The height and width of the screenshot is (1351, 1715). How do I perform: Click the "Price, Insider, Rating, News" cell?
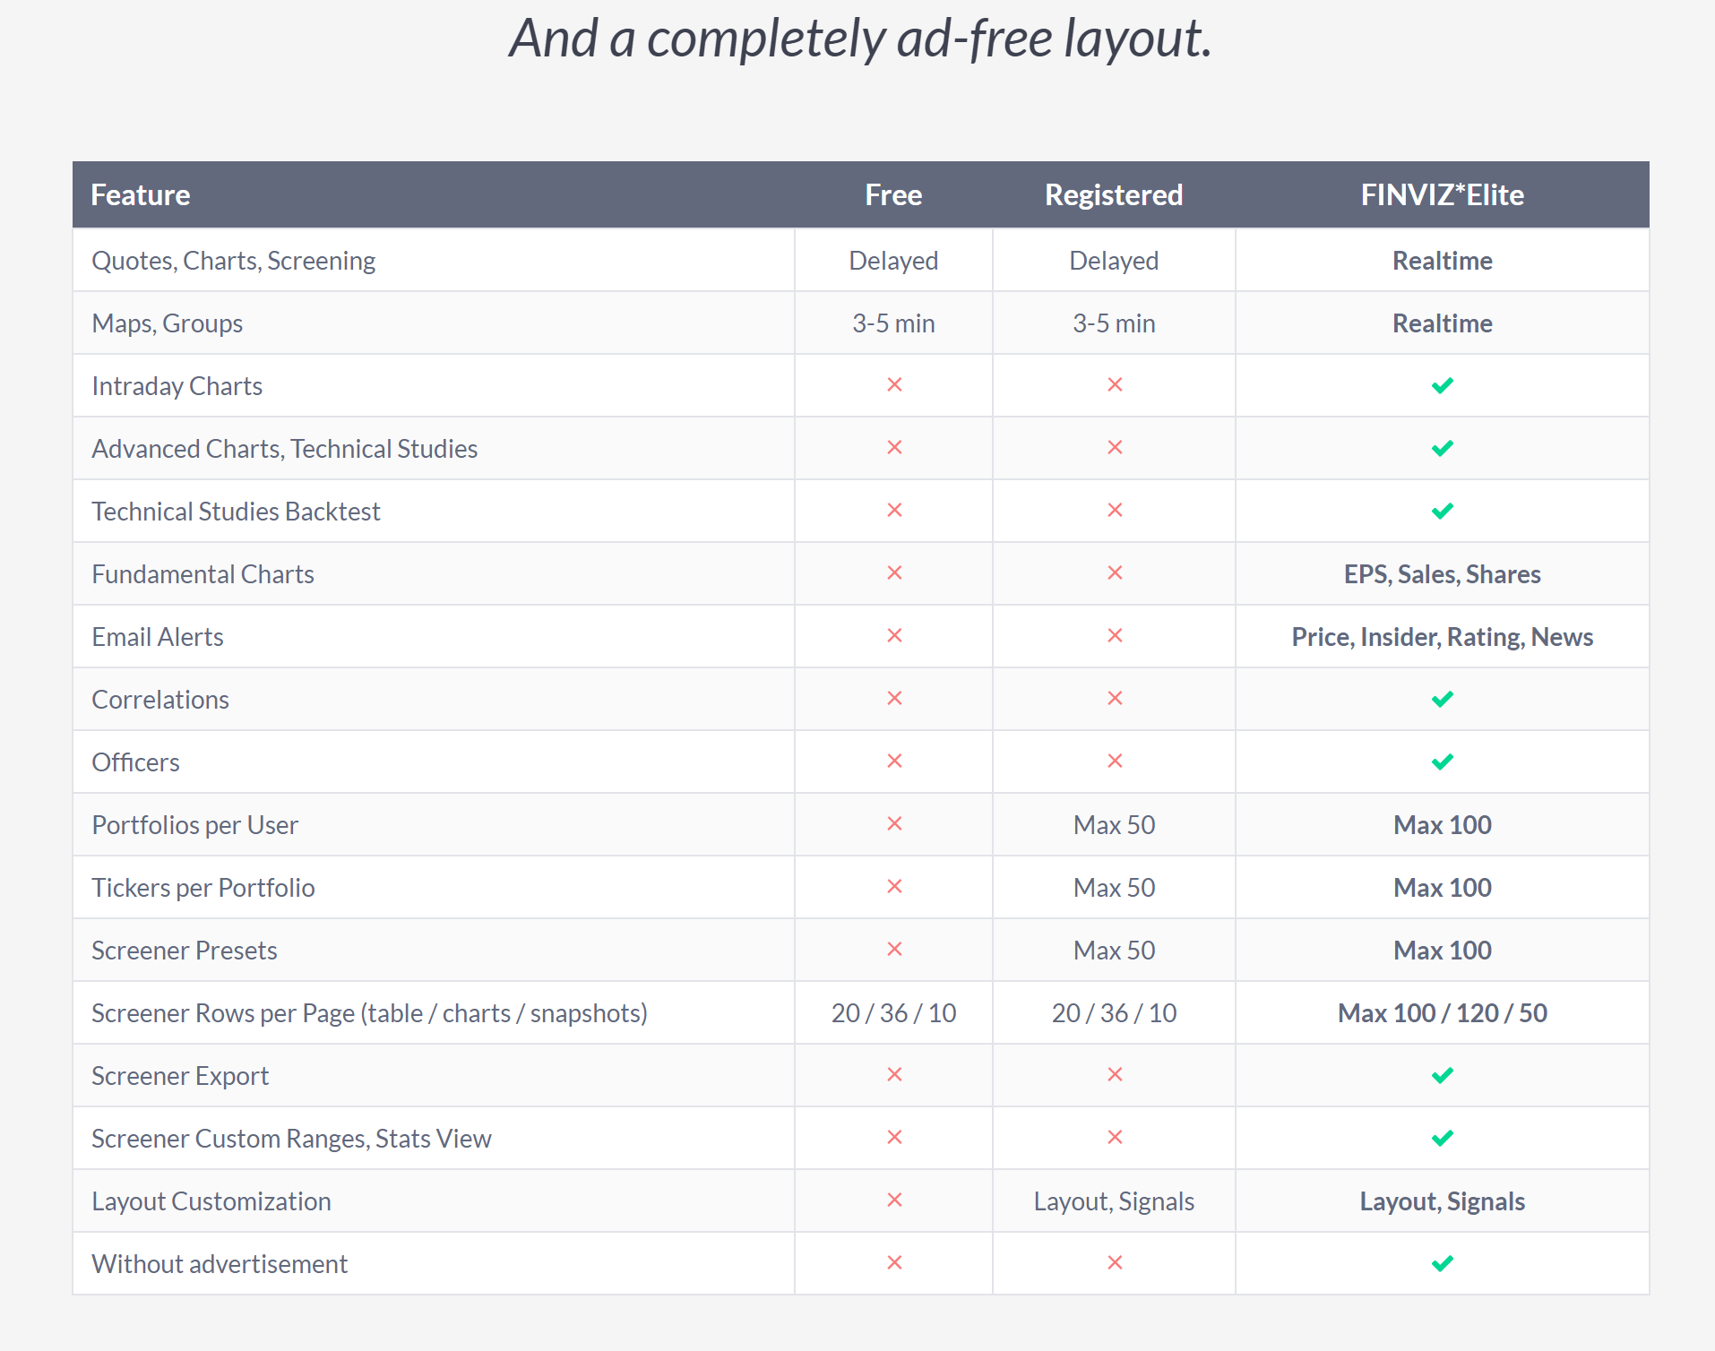coord(1442,637)
